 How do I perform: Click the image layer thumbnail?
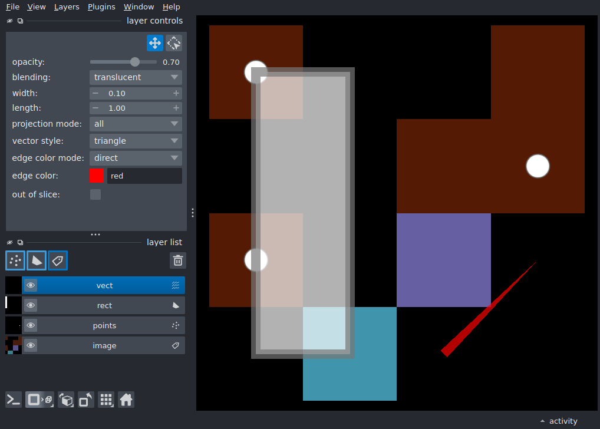[14, 345]
